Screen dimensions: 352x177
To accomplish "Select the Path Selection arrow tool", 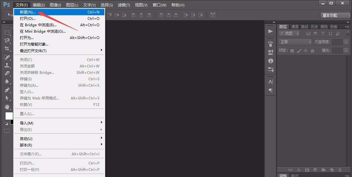I will pyautogui.click(x=7, y=98).
